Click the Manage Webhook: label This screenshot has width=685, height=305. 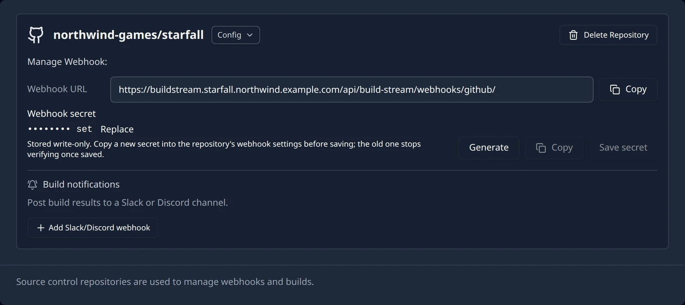[67, 62]
